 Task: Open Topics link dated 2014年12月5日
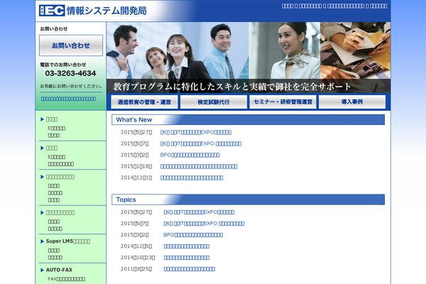(x=186, y=246)
